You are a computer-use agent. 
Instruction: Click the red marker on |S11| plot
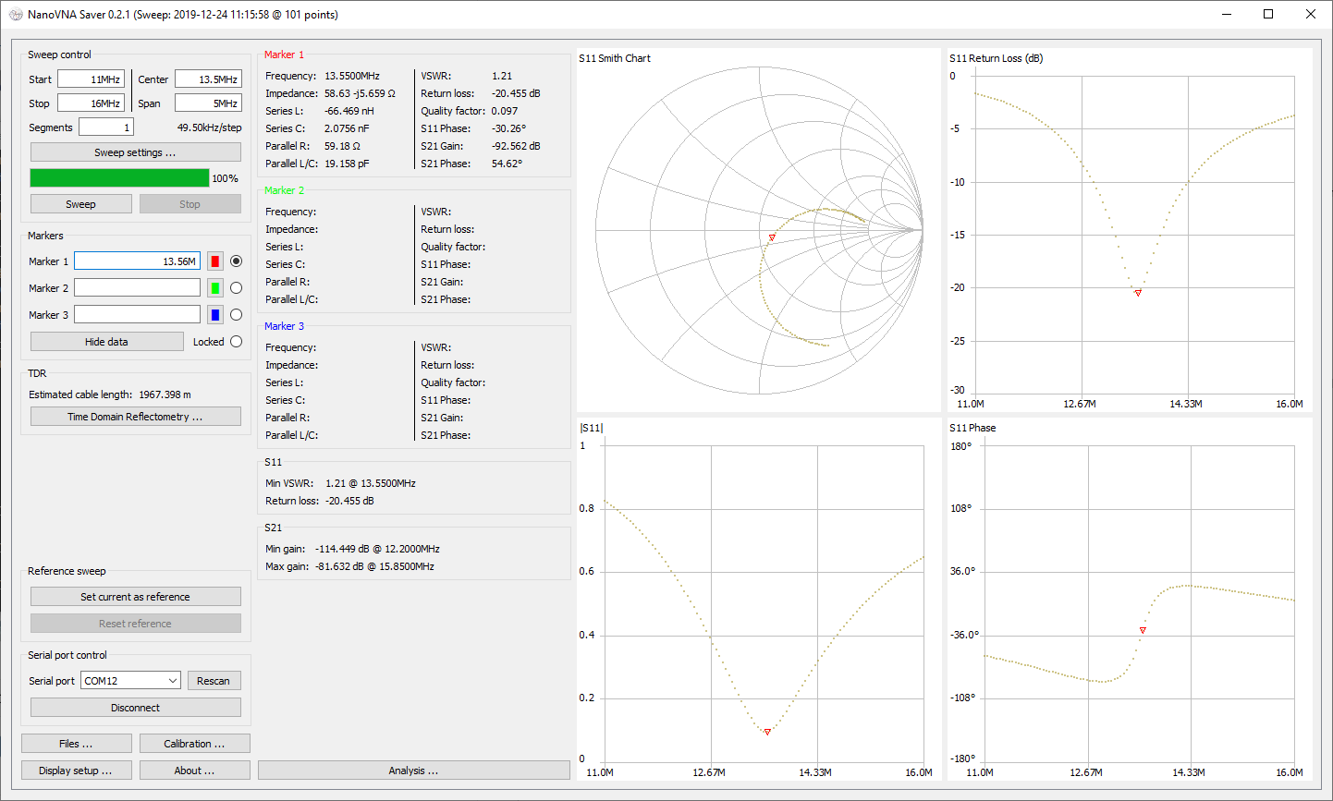[x=767, y=733]
